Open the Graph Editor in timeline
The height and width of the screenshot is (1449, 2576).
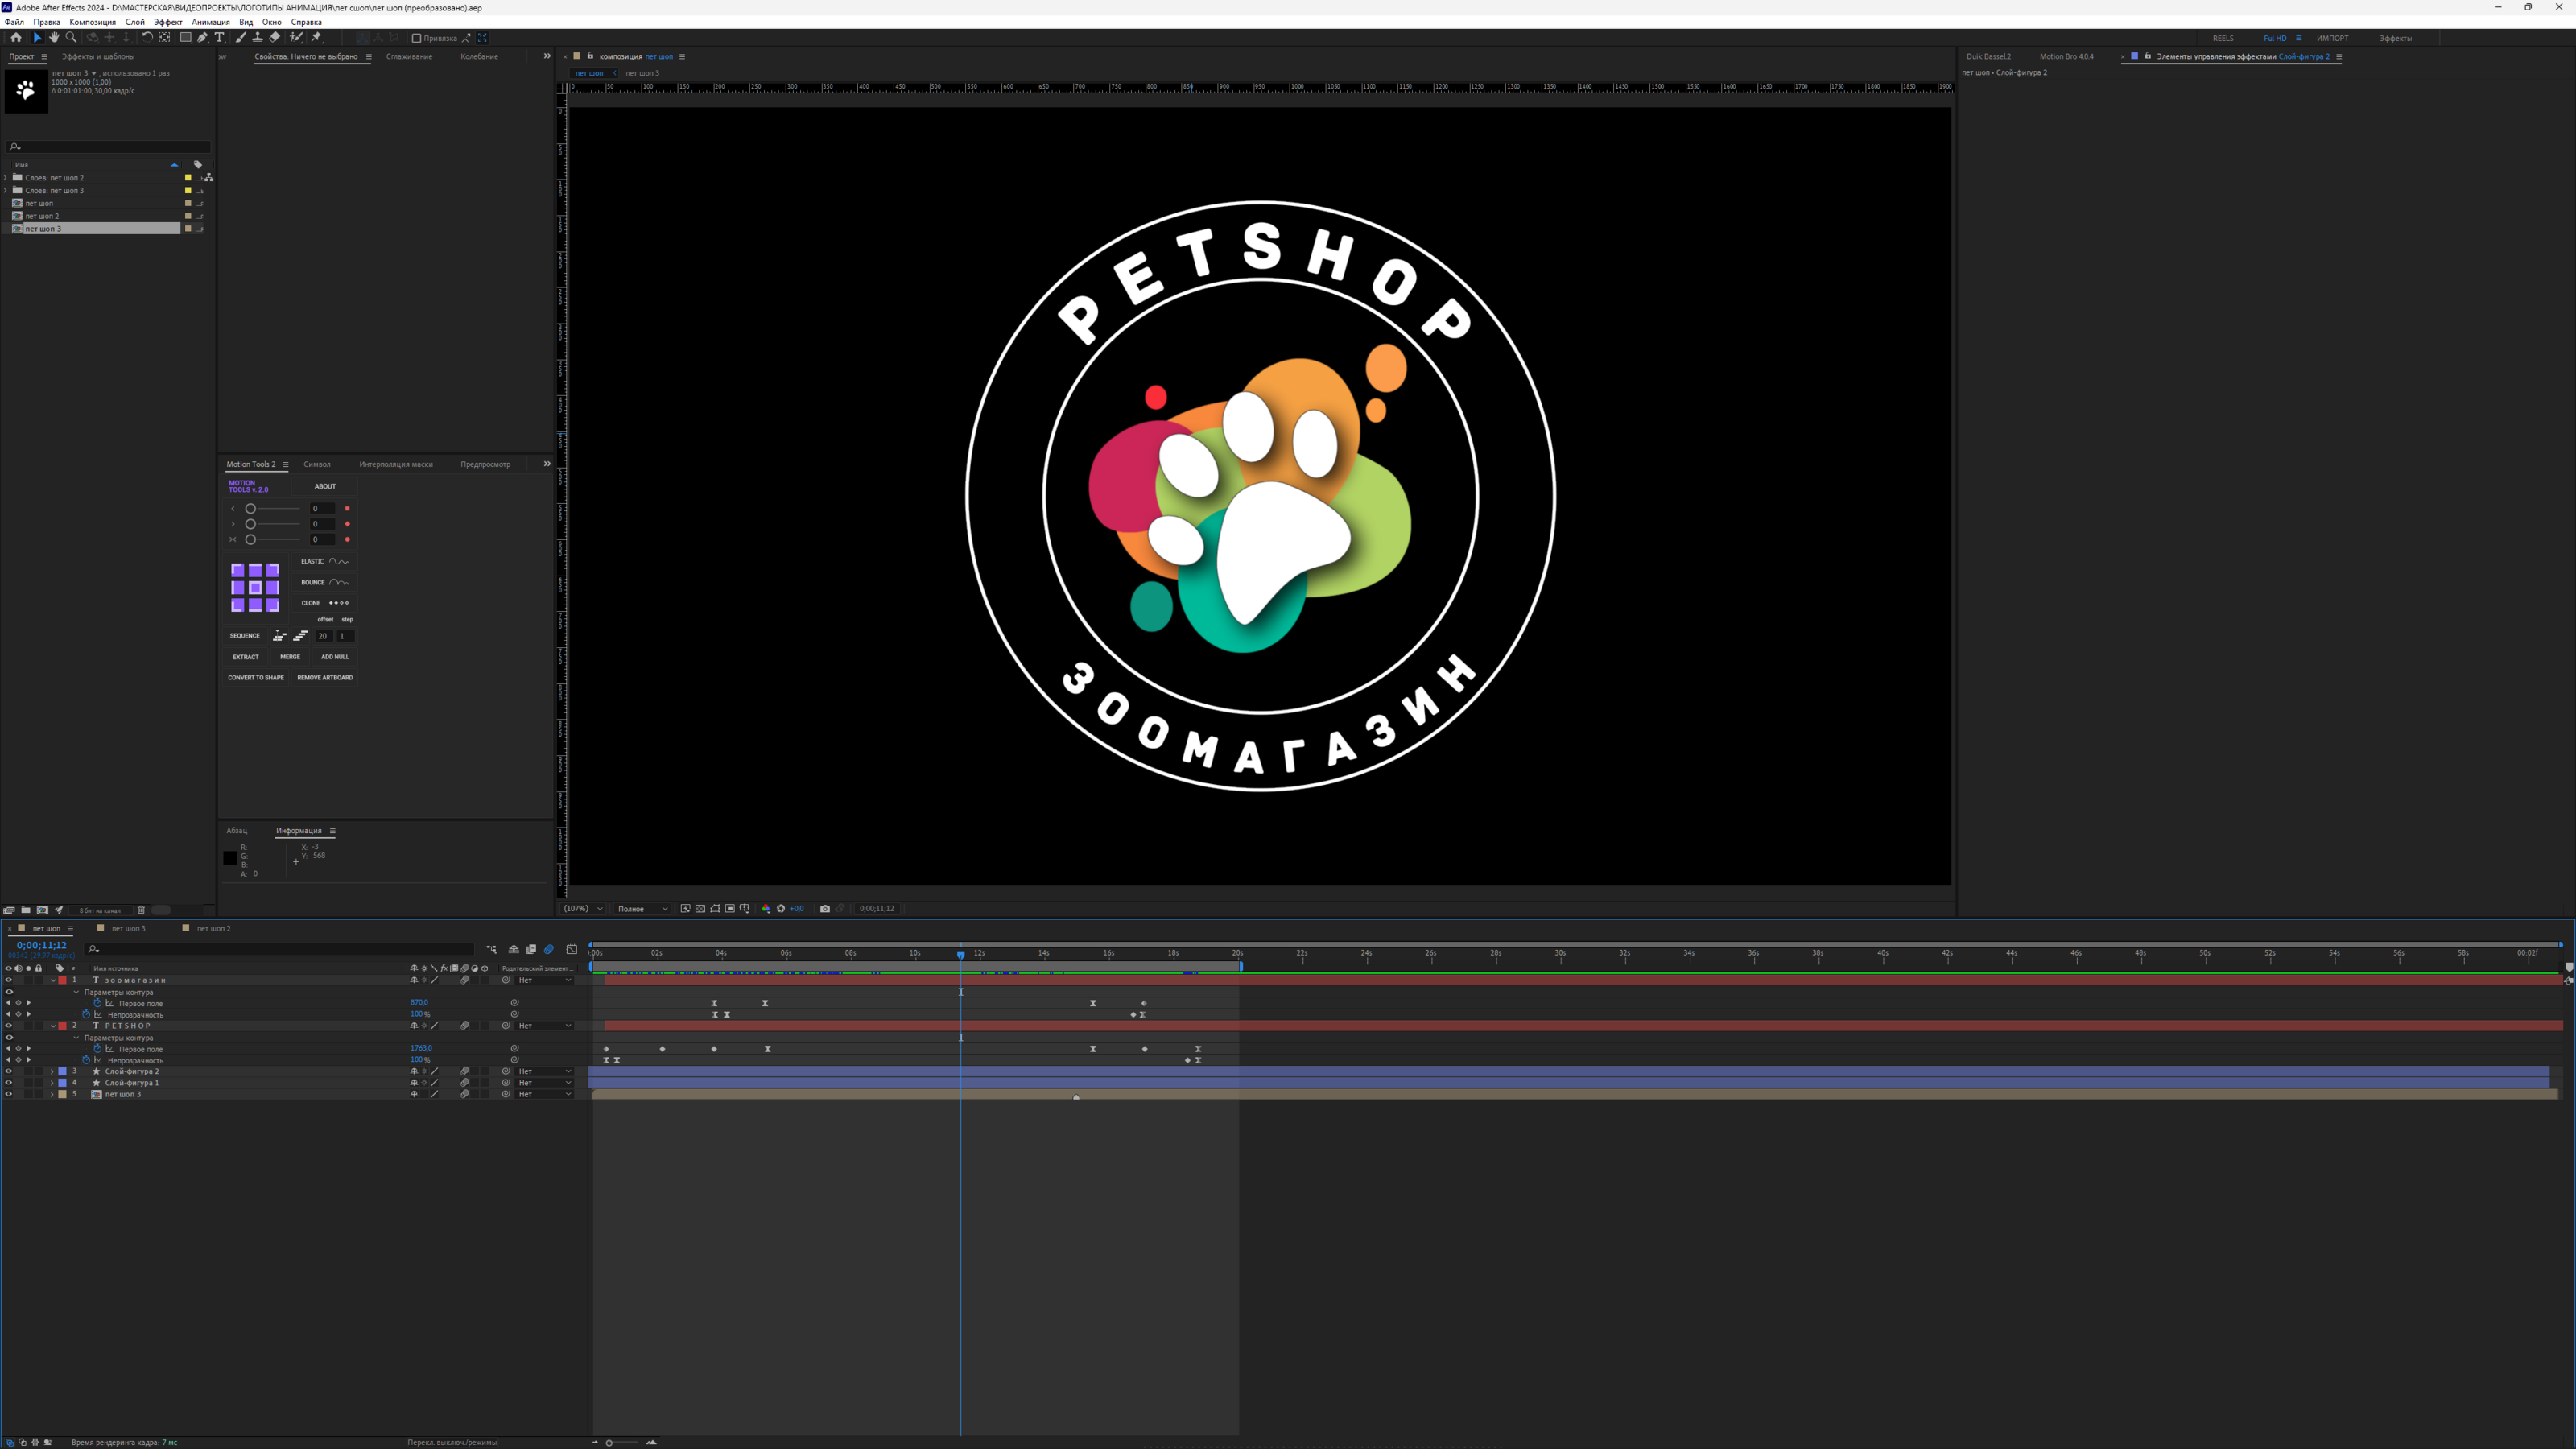[572, 949]
